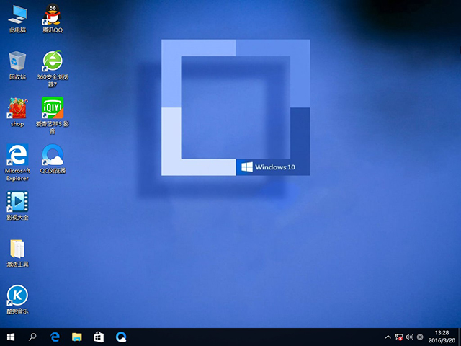
Task: Expand the hidden system tray icons
Action: coord(388,337)
